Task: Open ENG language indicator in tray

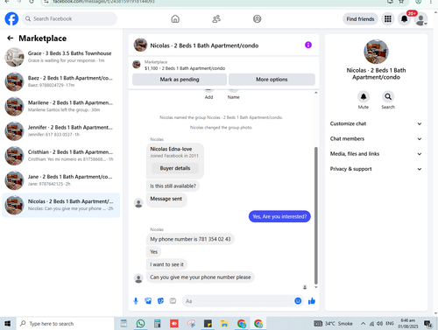Action: pos(390,323)
